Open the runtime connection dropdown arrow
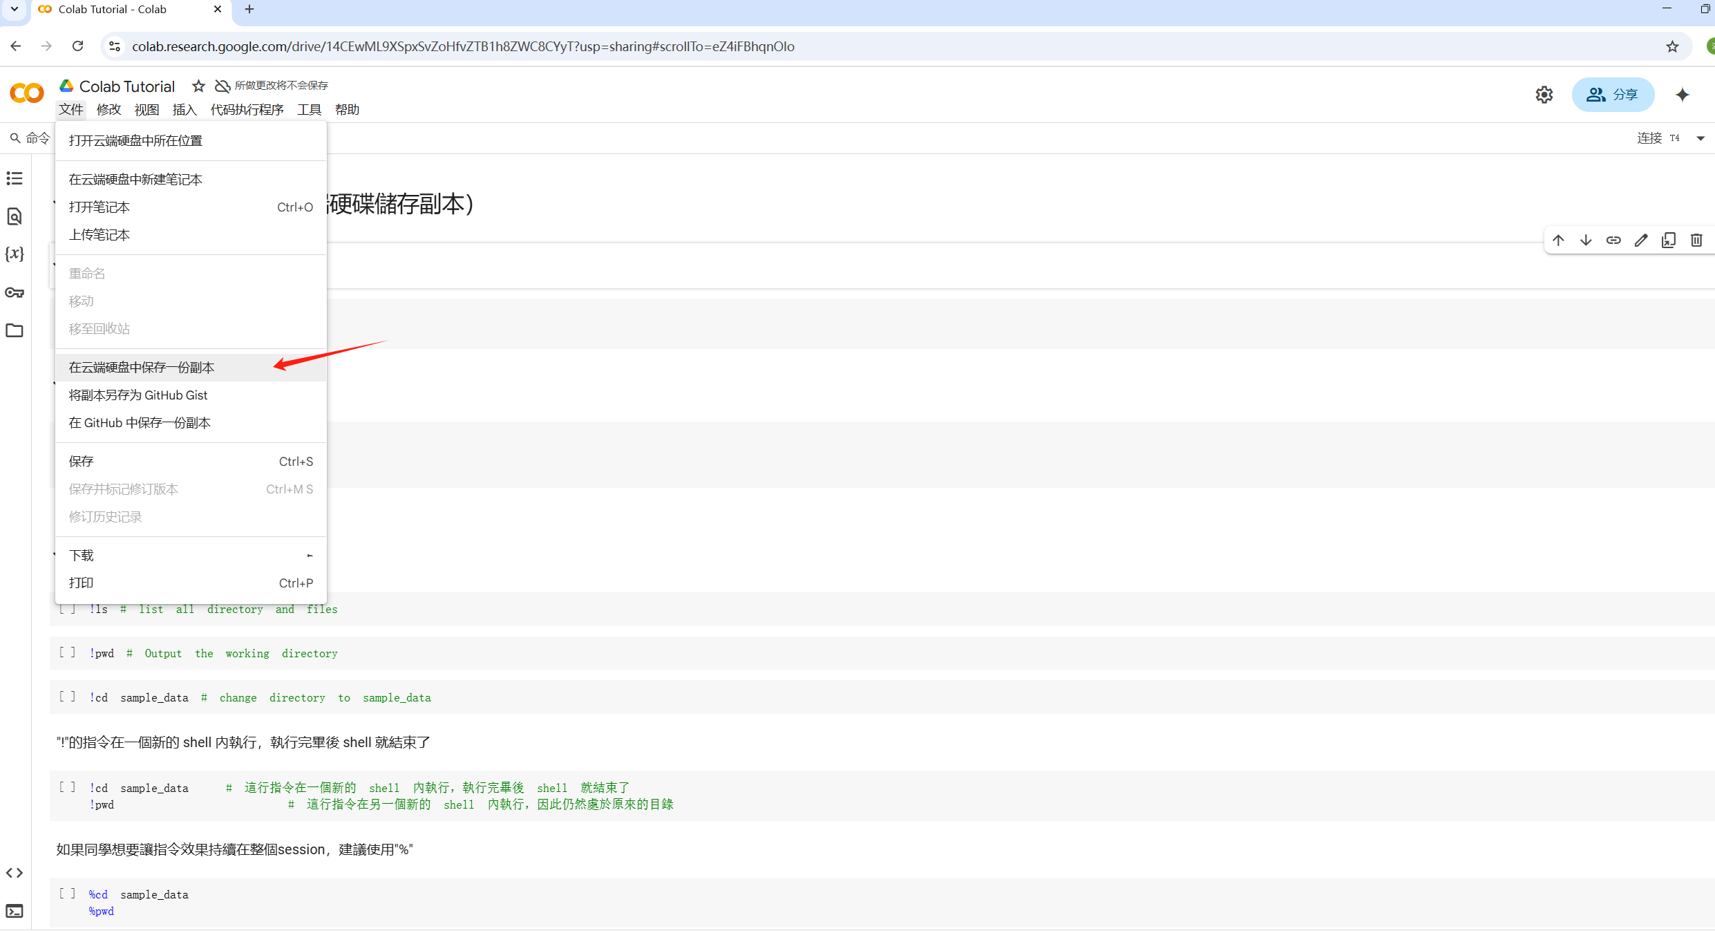The height and width of the screenshot is (933, 1715). [x=1700, y=138]
